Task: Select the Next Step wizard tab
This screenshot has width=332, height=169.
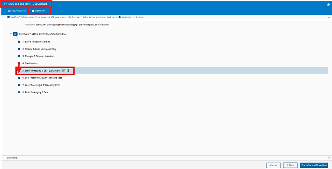Action: (38, 11)
